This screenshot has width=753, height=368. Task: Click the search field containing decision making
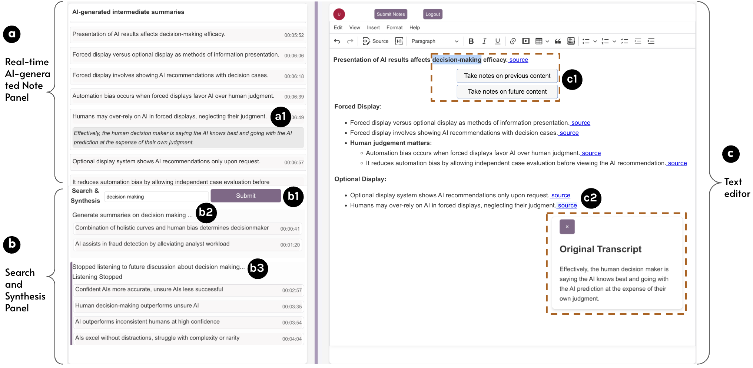click(156, 197)
